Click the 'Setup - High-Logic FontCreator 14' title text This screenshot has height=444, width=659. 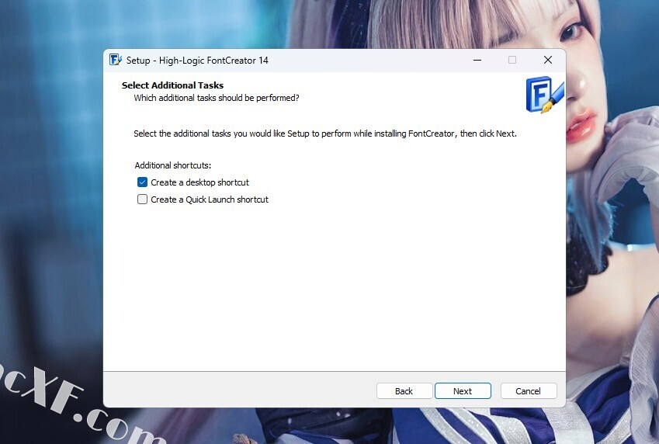197,61
